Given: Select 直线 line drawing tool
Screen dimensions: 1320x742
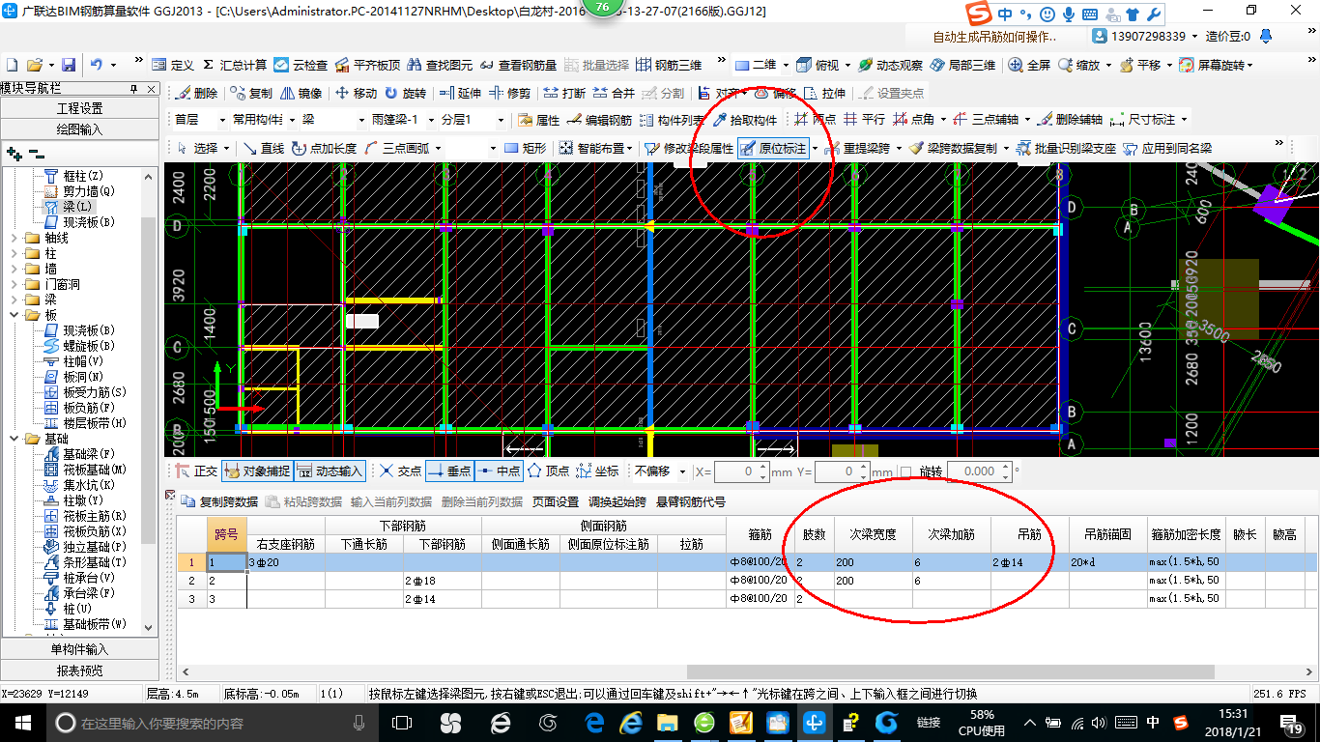Looking at the screenshot, I should (x=263, y=148).
